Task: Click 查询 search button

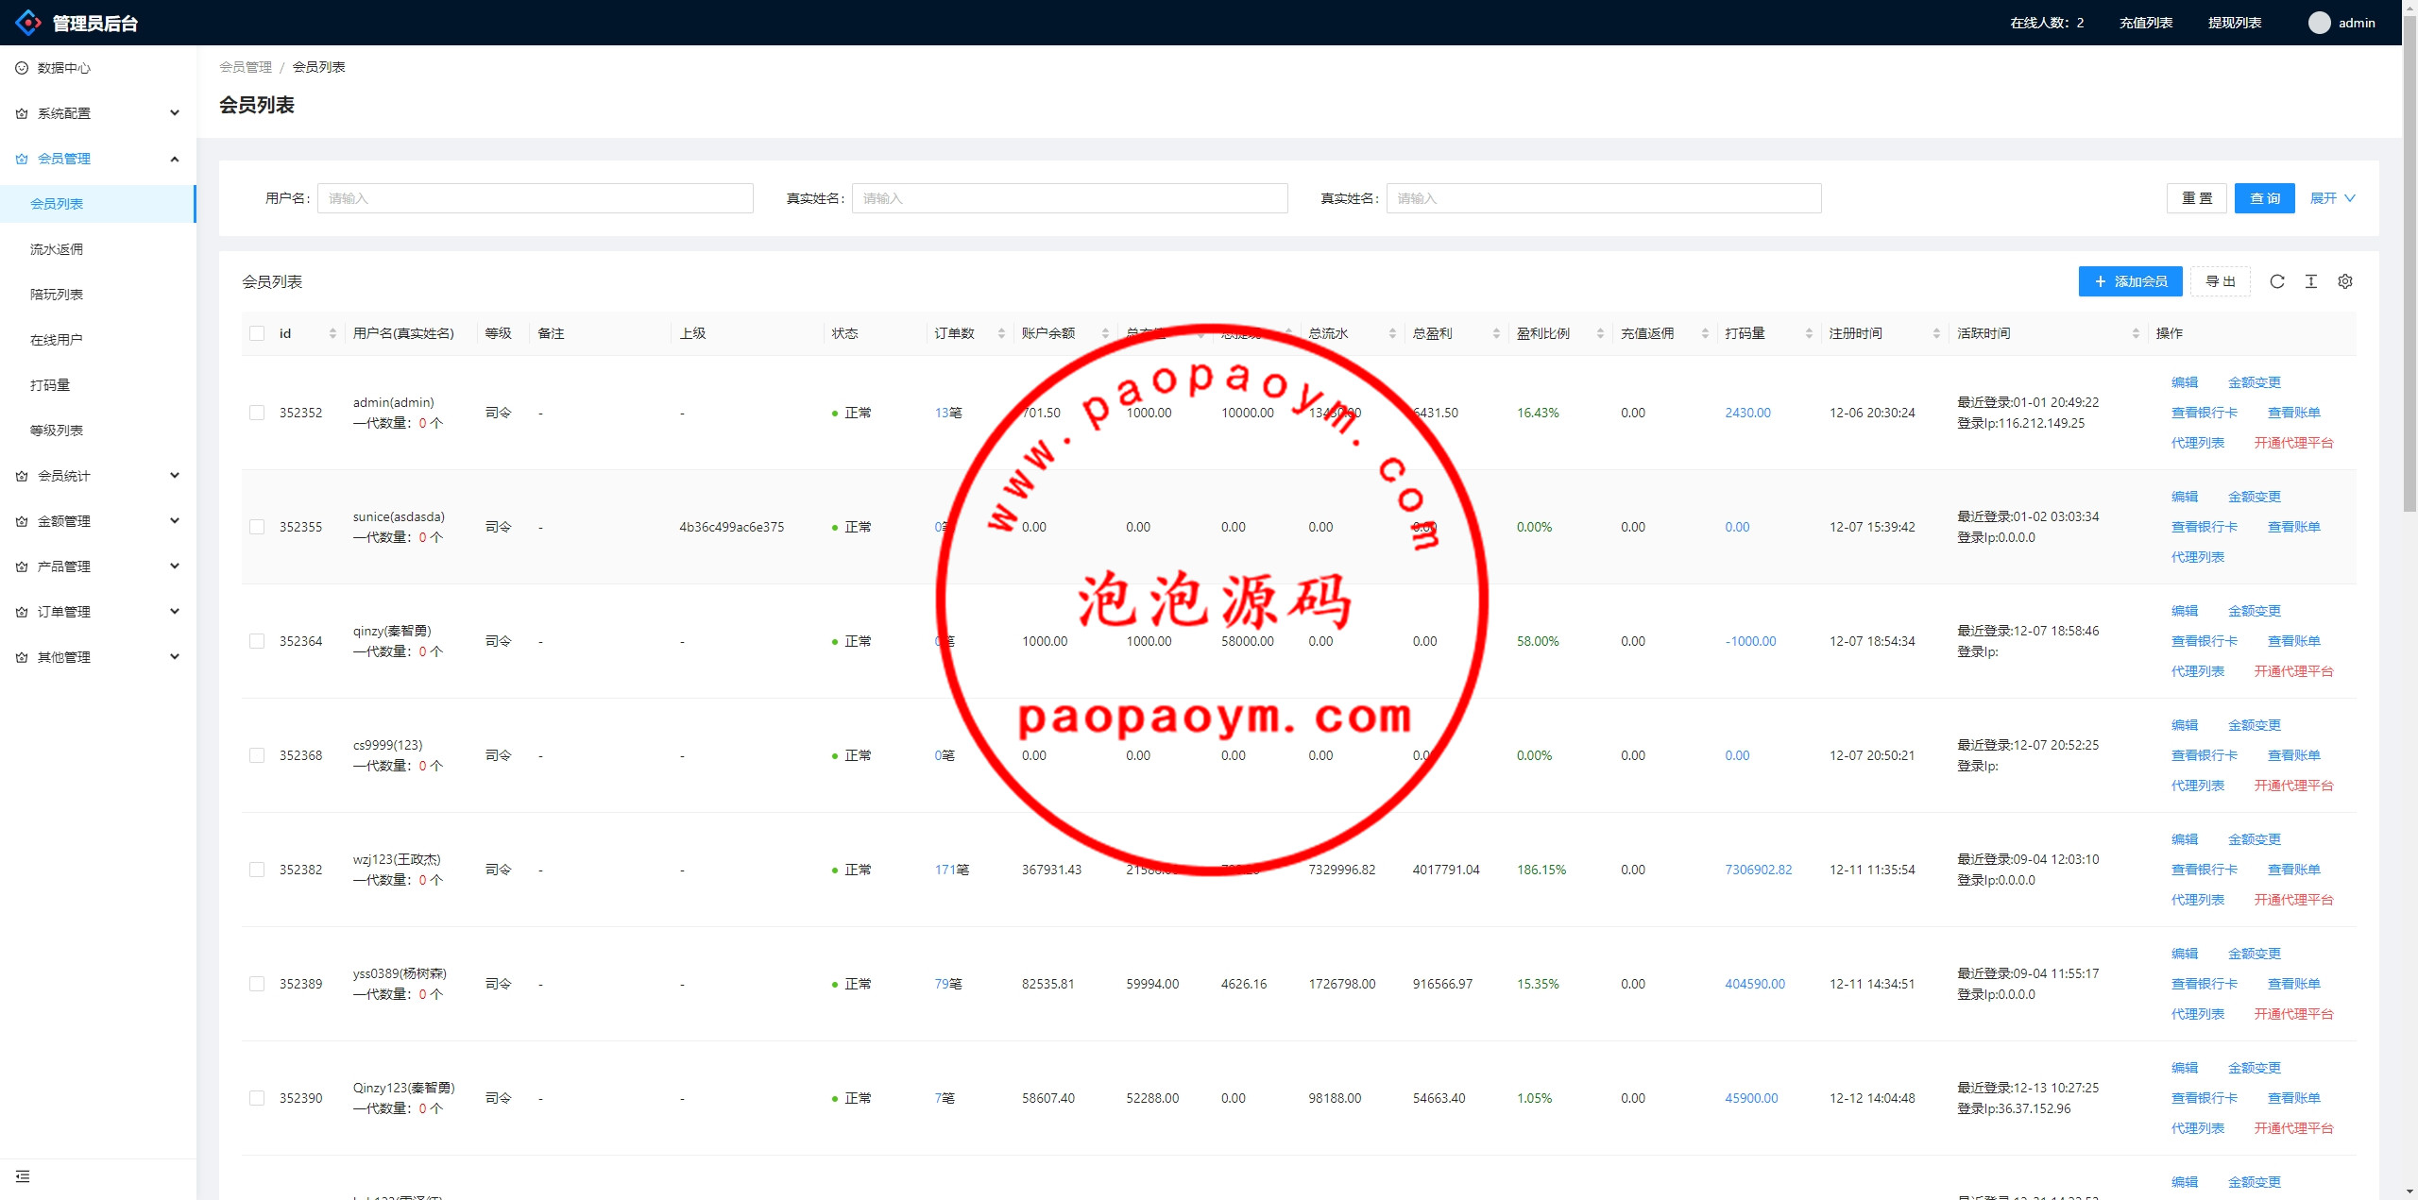Action: tap(2264, 198)
